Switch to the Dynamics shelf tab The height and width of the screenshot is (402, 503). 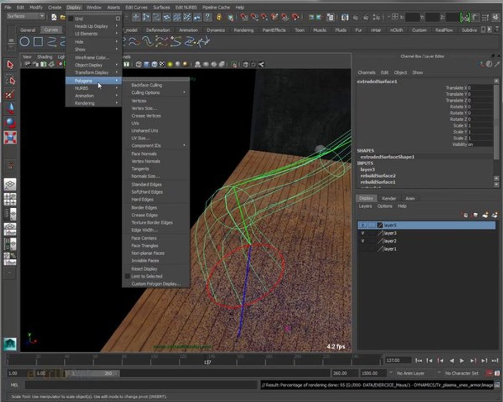[x=216, y=30]
